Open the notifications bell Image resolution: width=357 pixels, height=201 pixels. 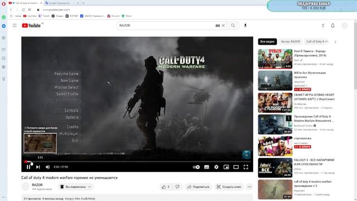(333, 26)
